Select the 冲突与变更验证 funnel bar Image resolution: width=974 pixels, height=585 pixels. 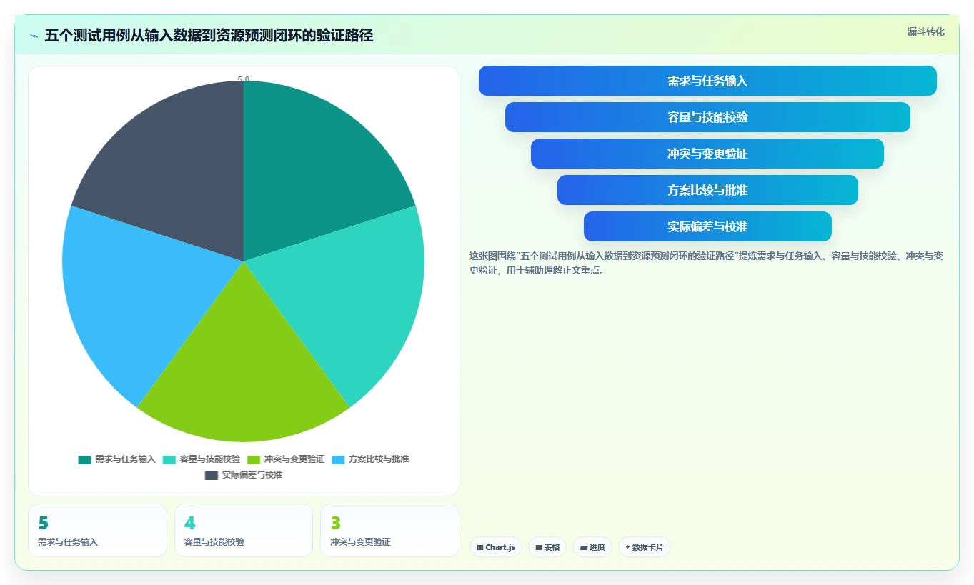tap(707, 154)
